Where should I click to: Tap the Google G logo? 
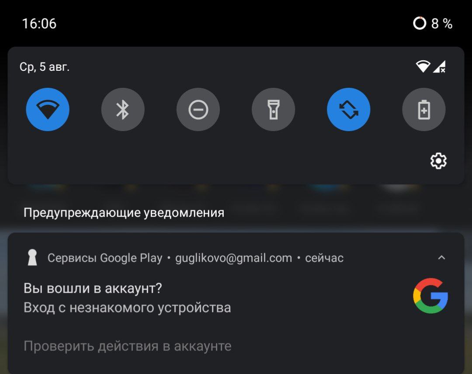pos(430,296)
